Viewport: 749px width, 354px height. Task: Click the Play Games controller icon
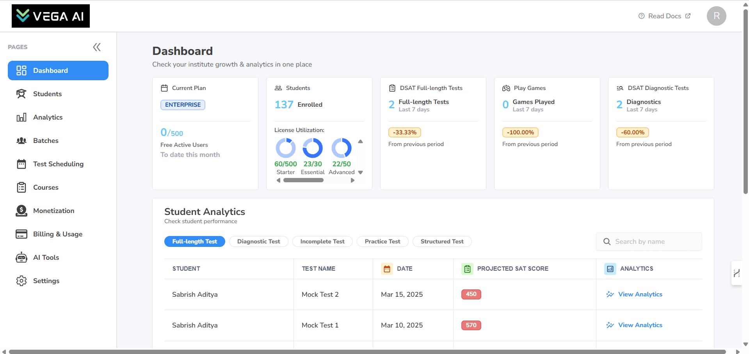(x=506, y=88)
